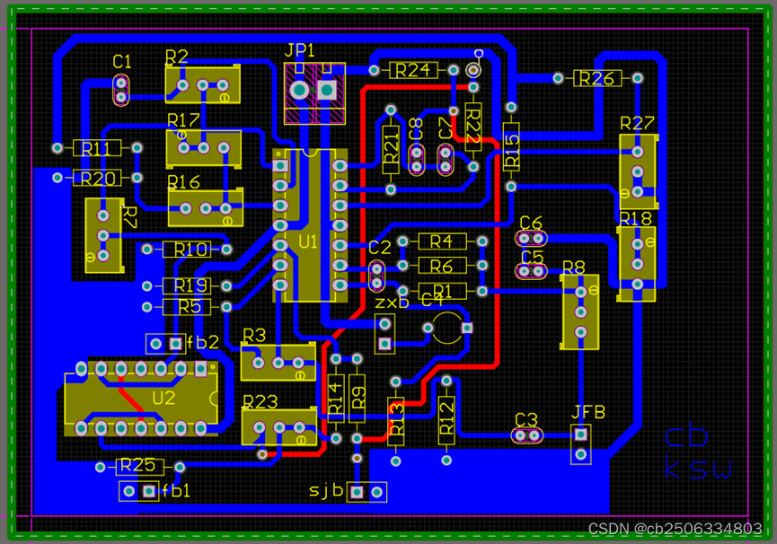Select capacitor C3 footprint
This screenshot has width=777, height=544.
click(526, 435)
